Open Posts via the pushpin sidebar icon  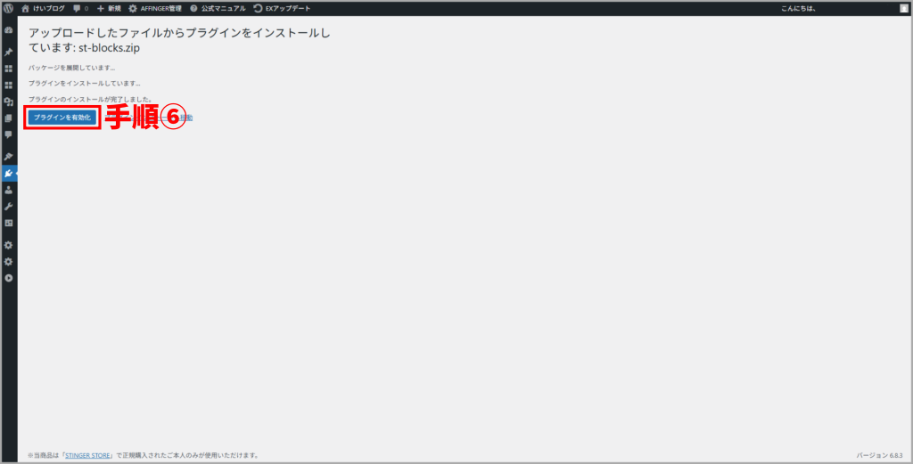[8, 52]
